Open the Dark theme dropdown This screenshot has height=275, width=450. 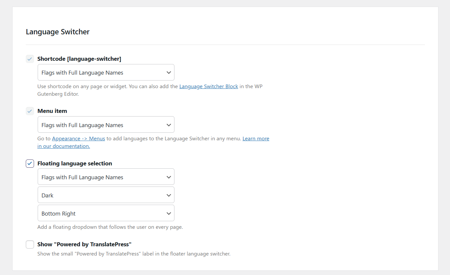coord(106,195)
